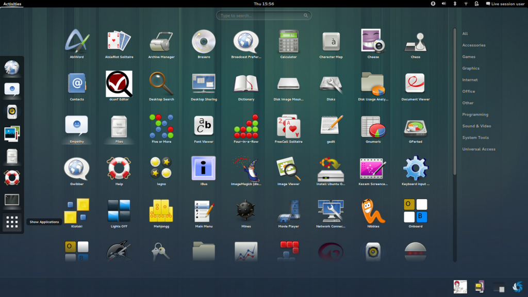Open the Activities overview
This screenshot has height=297, width=528.
pyautogui.click(x=12, y=3)
